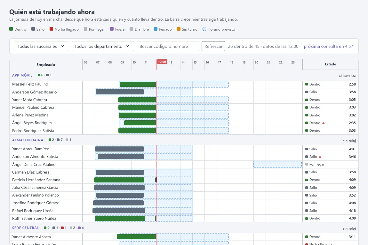368x245 pixels.
Task: Click the Refrescar button
Action: tap(213, 46)
